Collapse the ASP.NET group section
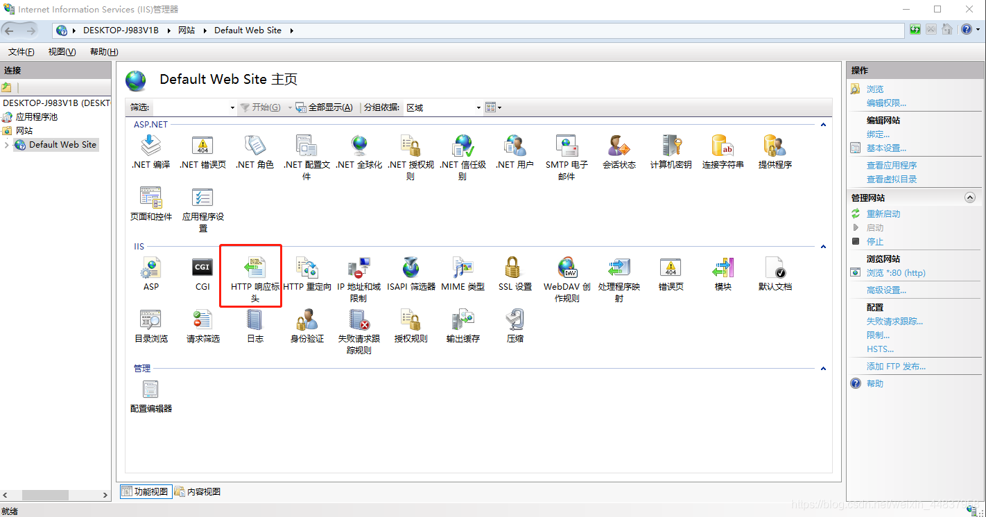This screenshot has width=986, height=517. click(823, 125)
